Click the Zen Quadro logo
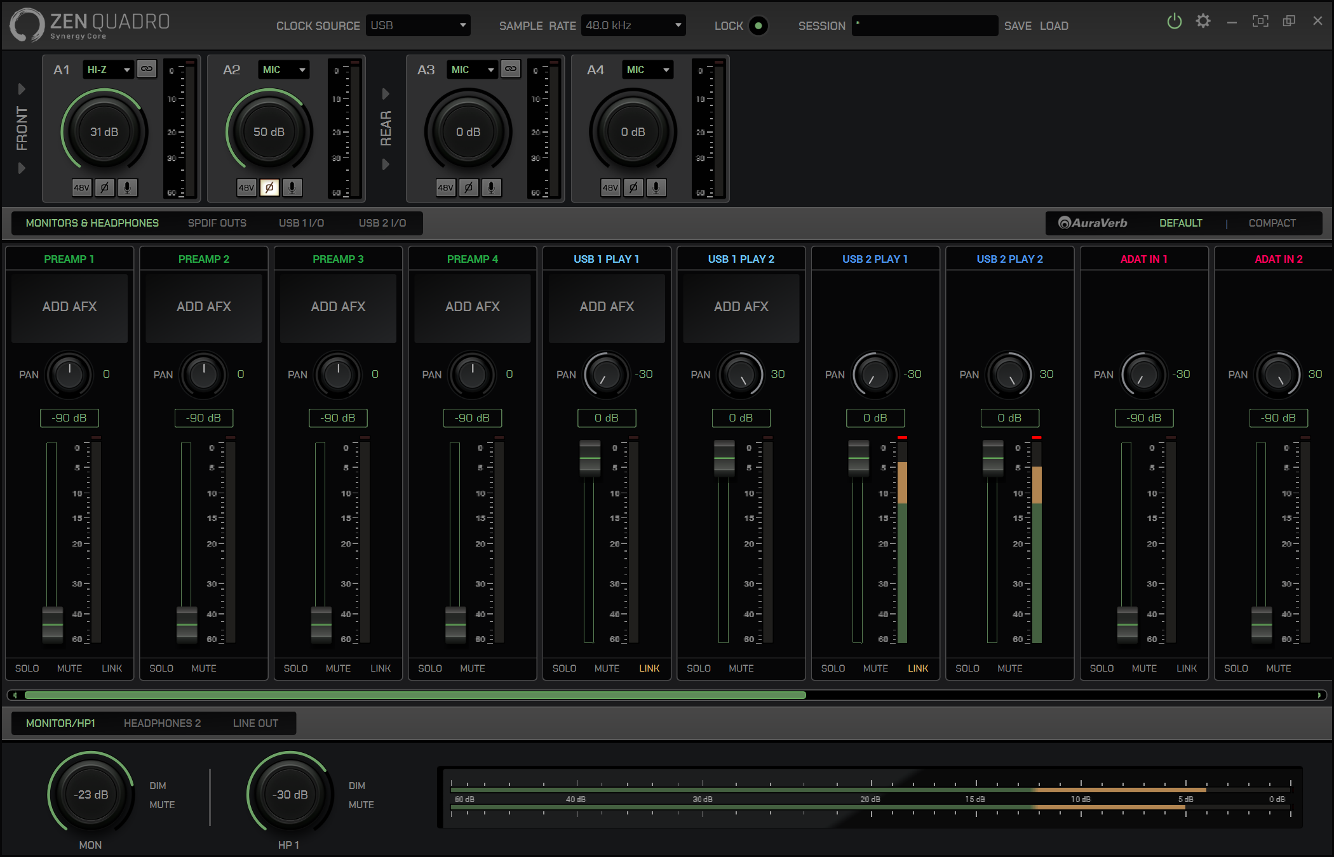 click(90, 25)
